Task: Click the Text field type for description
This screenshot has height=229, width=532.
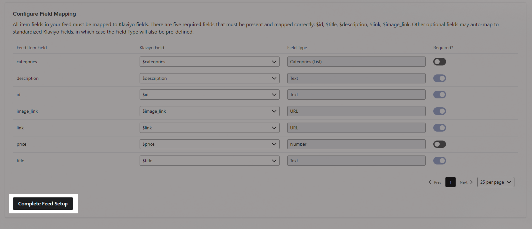Action: [x=356, y=78]
